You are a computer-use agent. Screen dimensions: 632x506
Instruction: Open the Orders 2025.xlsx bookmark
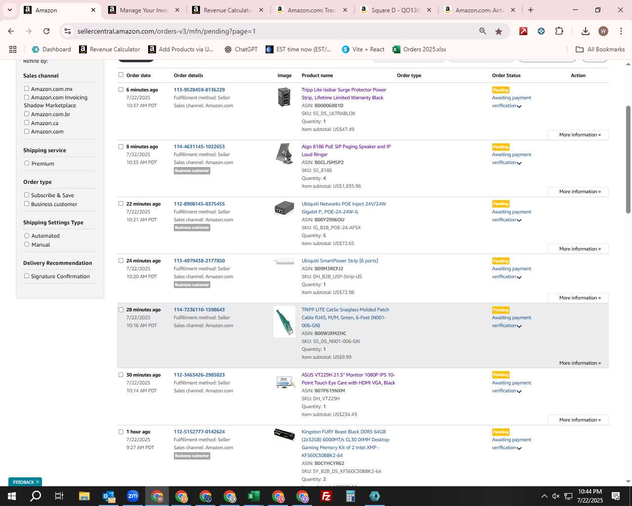click(x=419, y=49)
